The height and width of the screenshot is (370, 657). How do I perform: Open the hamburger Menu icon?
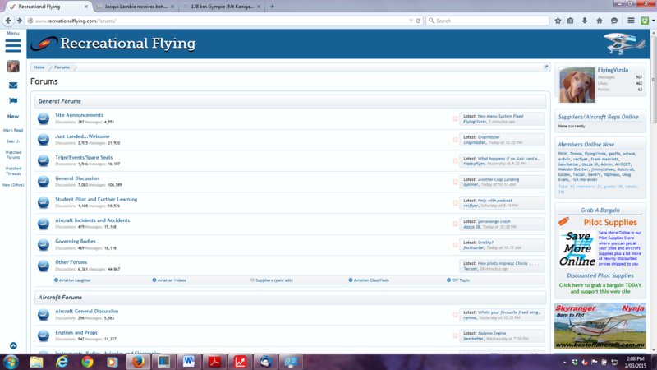pos(13,45)
